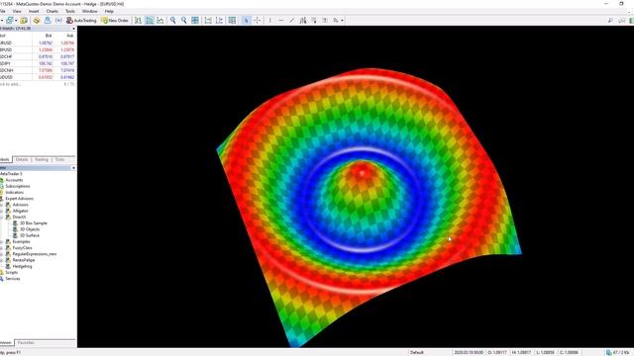Click the signal toolbar icon before AutoTrading
Viewport: 634px width, 356px height.
coord(58,20)
